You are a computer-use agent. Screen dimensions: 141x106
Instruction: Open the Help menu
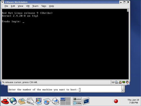click(51, 6)
